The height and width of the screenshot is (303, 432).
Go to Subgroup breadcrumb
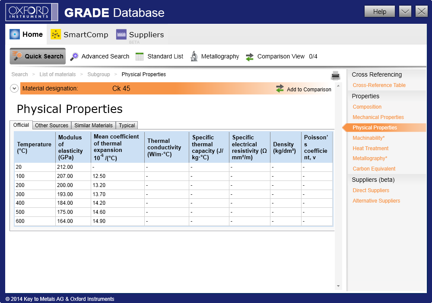(98, 74)
